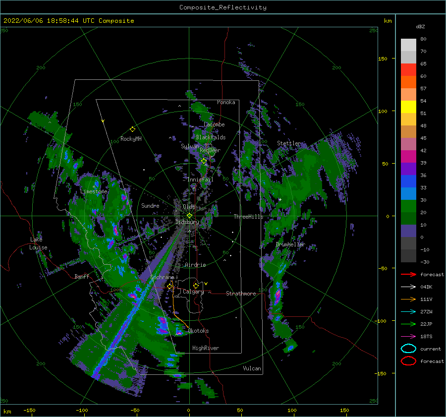Screen dimensions: 446x417
Task: Click the Calgary label on the map
Action: 193,292
